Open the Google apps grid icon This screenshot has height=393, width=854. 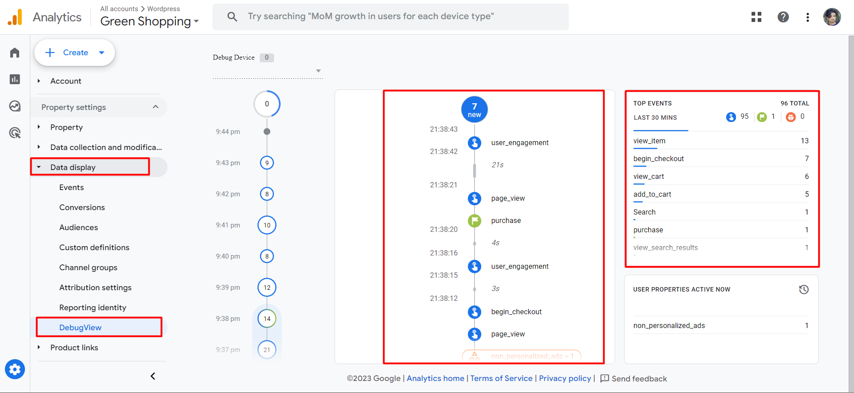coord(756,17)
